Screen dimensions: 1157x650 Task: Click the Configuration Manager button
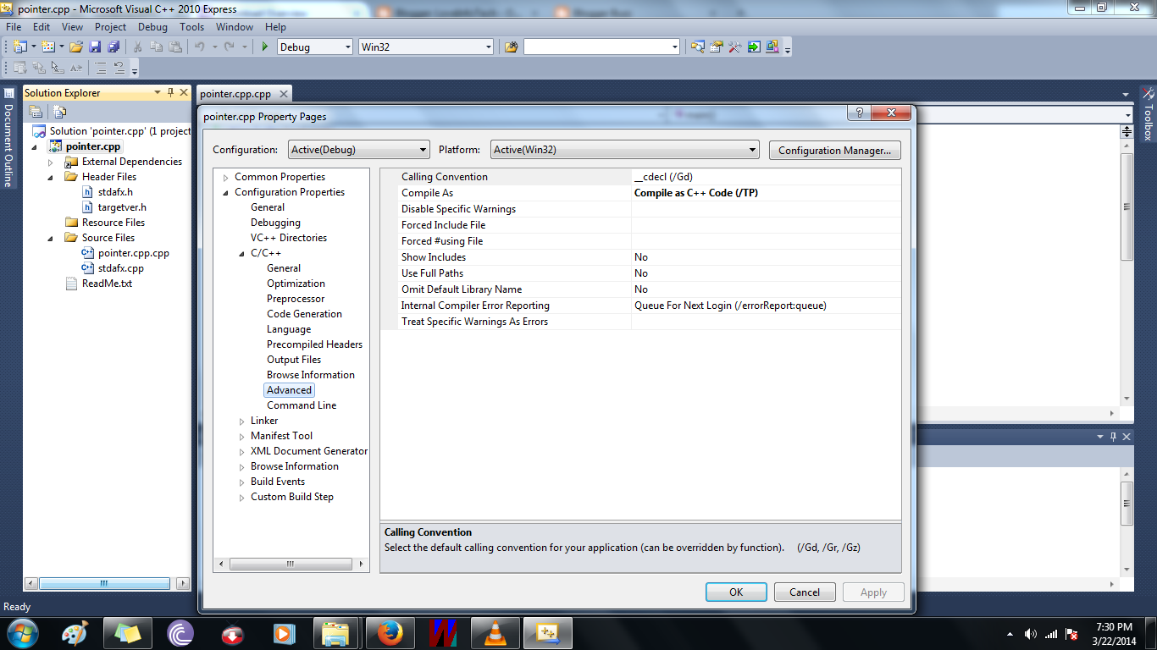(x=834, y=151)
